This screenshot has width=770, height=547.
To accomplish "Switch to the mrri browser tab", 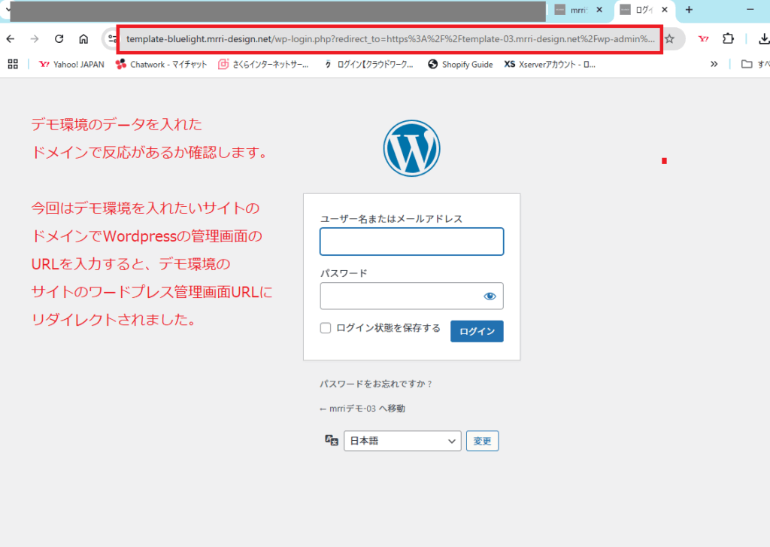I will pos(577,10).
